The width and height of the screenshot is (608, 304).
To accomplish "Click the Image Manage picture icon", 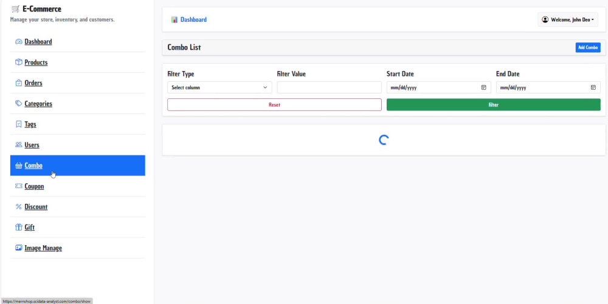I will pyautogui.click(x=19, y=248).
